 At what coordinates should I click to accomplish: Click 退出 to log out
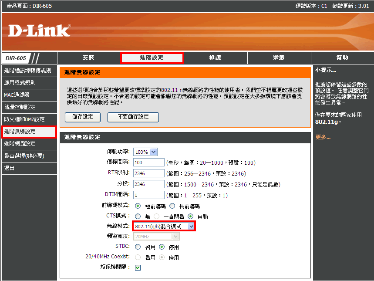[29, 168]
